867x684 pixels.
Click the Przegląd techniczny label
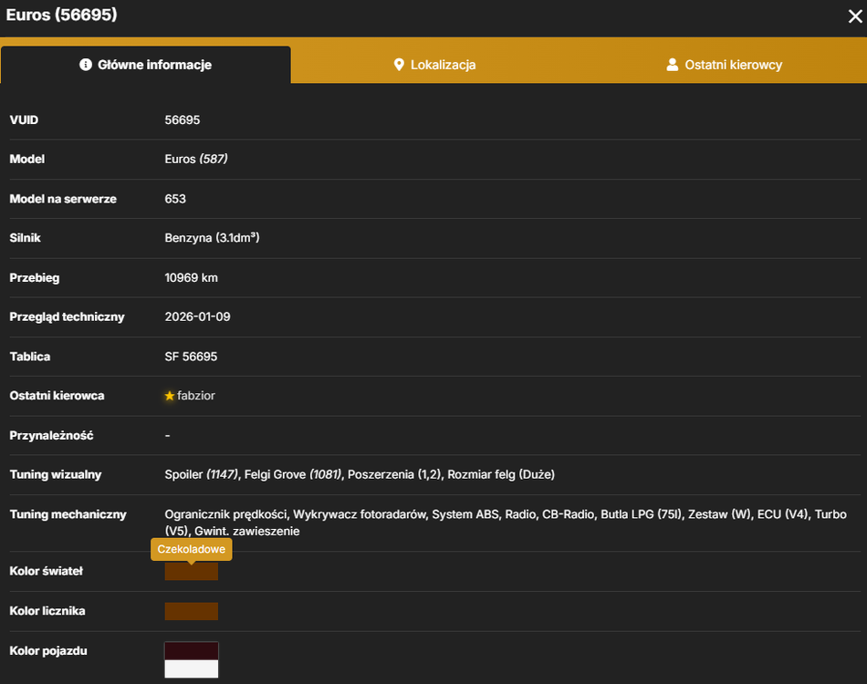coord(67,317)
